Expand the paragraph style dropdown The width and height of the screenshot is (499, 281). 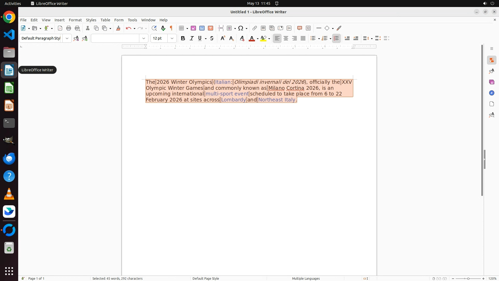click(x=67, y=38)
